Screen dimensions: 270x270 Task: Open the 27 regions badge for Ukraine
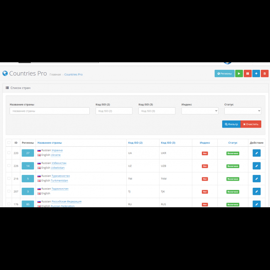(x=28, y=153)
